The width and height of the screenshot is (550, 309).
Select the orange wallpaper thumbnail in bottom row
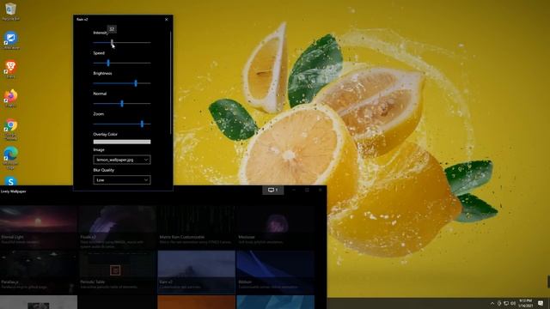tap(197, 302)
